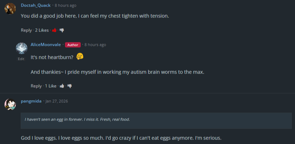
Task: Open AliceMoonvale's avatar image
Action: pos(21,48)
